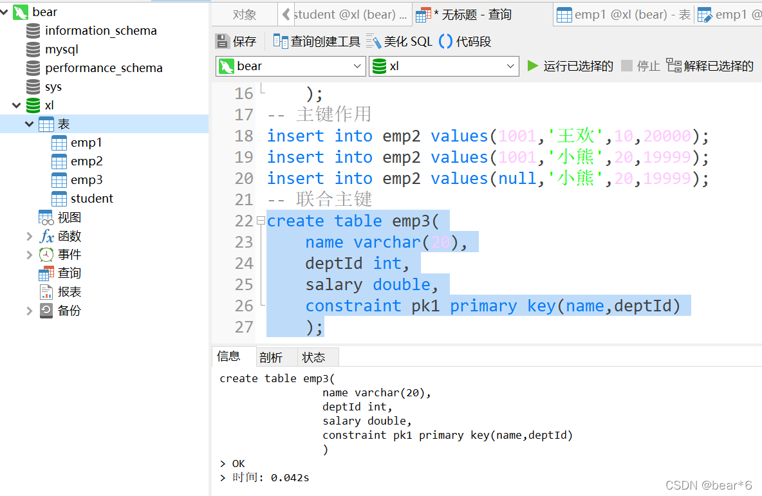Click the 视图 views icon
This screenshot has height=496, width=762.
click(46, 217)
